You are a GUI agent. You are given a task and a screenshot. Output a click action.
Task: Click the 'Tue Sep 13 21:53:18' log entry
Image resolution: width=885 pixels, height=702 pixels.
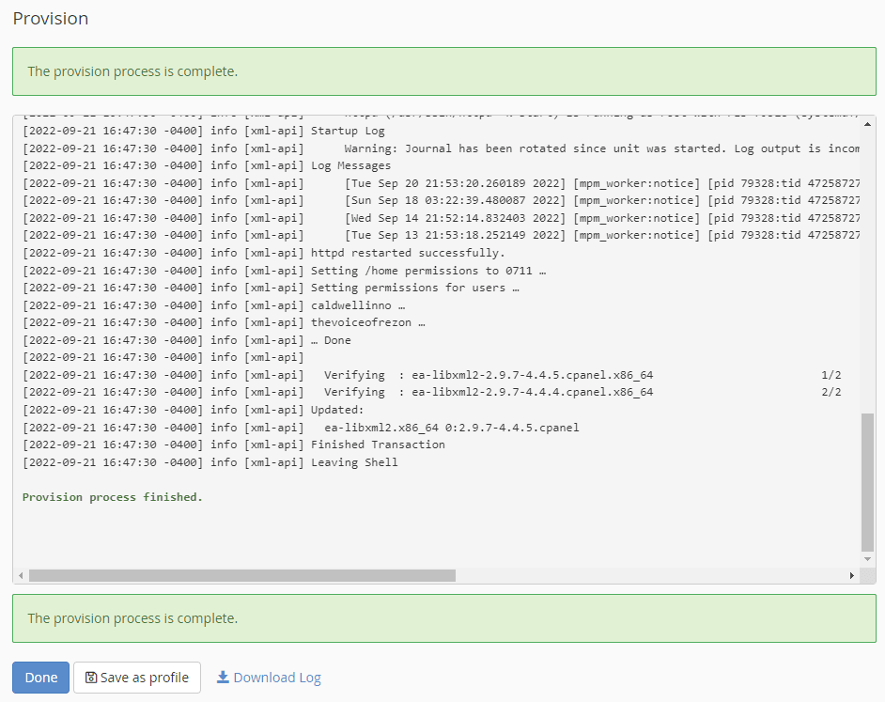(x=442, y=235)
